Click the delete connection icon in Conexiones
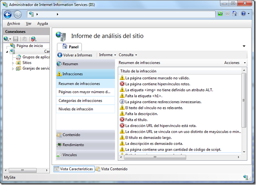This screenshot has width=256, height=185. point(34,39)
